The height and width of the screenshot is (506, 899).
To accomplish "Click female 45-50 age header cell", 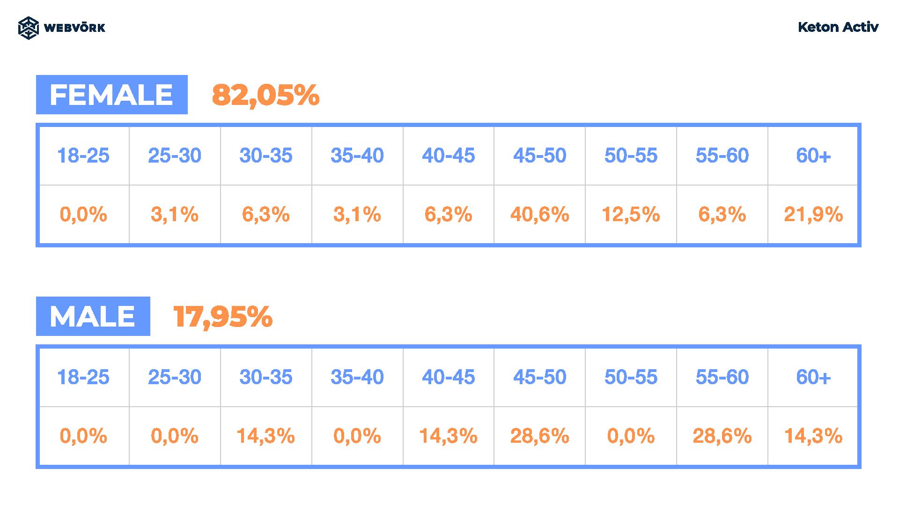I will point(539,156).
